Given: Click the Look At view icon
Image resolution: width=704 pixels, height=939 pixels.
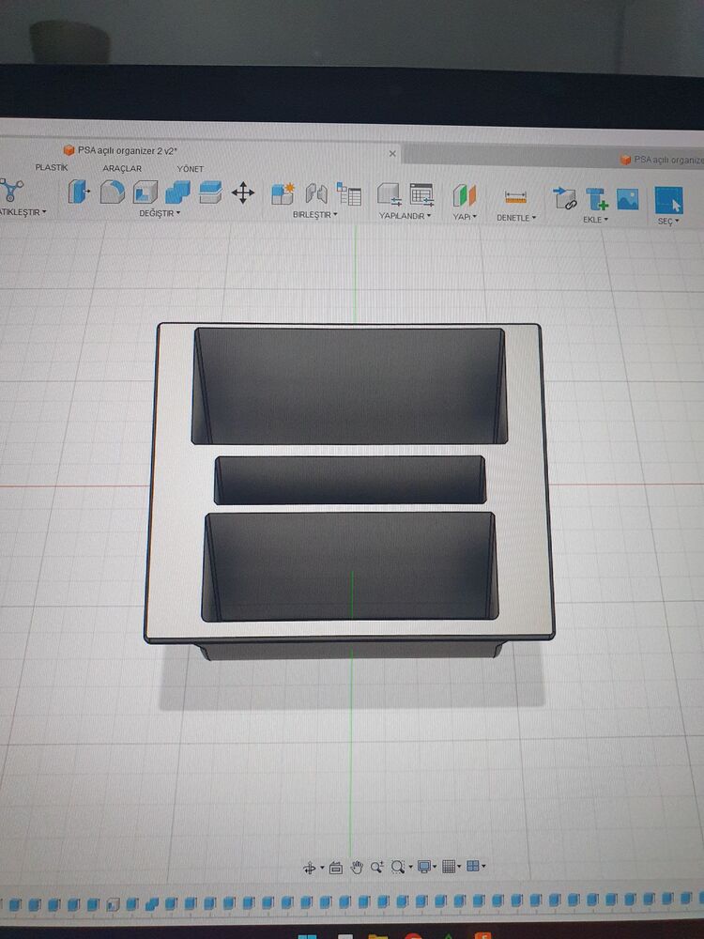Looking at the screenshot, I should 336,867.
